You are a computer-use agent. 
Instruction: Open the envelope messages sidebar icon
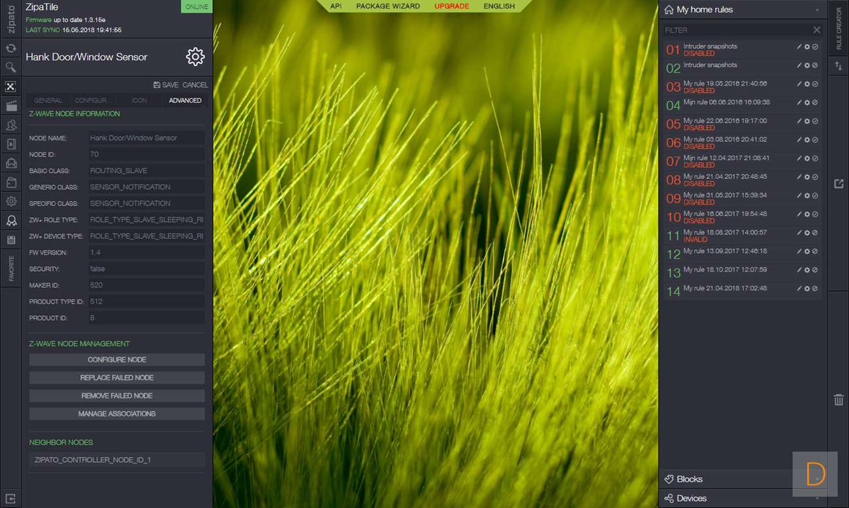[x=10, y=163]
